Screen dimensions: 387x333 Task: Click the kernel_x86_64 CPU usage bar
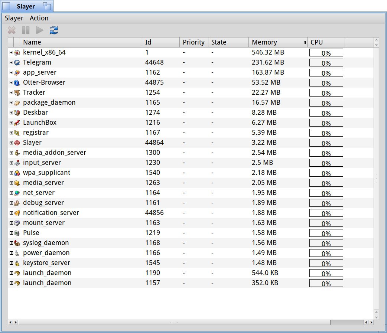(326, 53)
